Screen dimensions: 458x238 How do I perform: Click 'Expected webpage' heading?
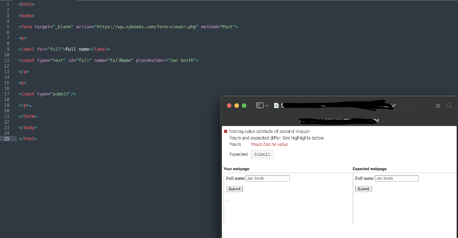(369, 169)
